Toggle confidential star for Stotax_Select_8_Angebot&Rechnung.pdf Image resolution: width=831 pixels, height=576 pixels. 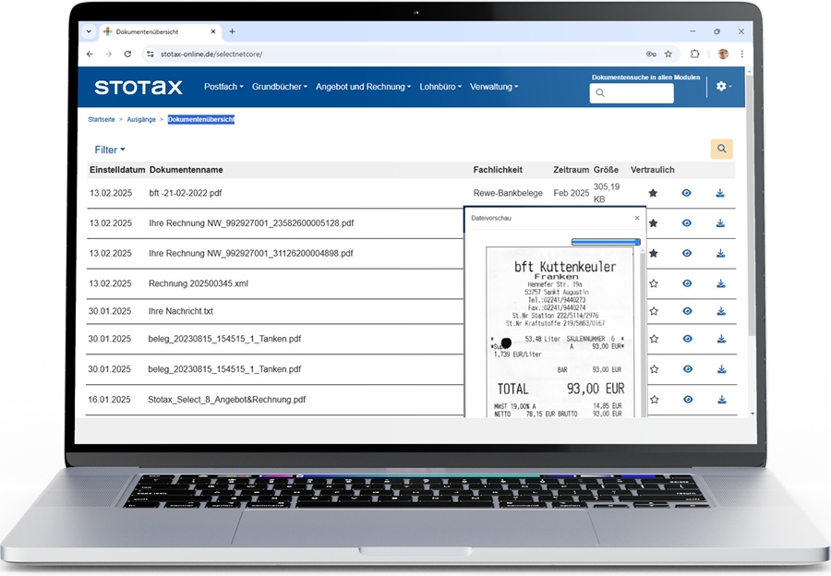[655, 400]
